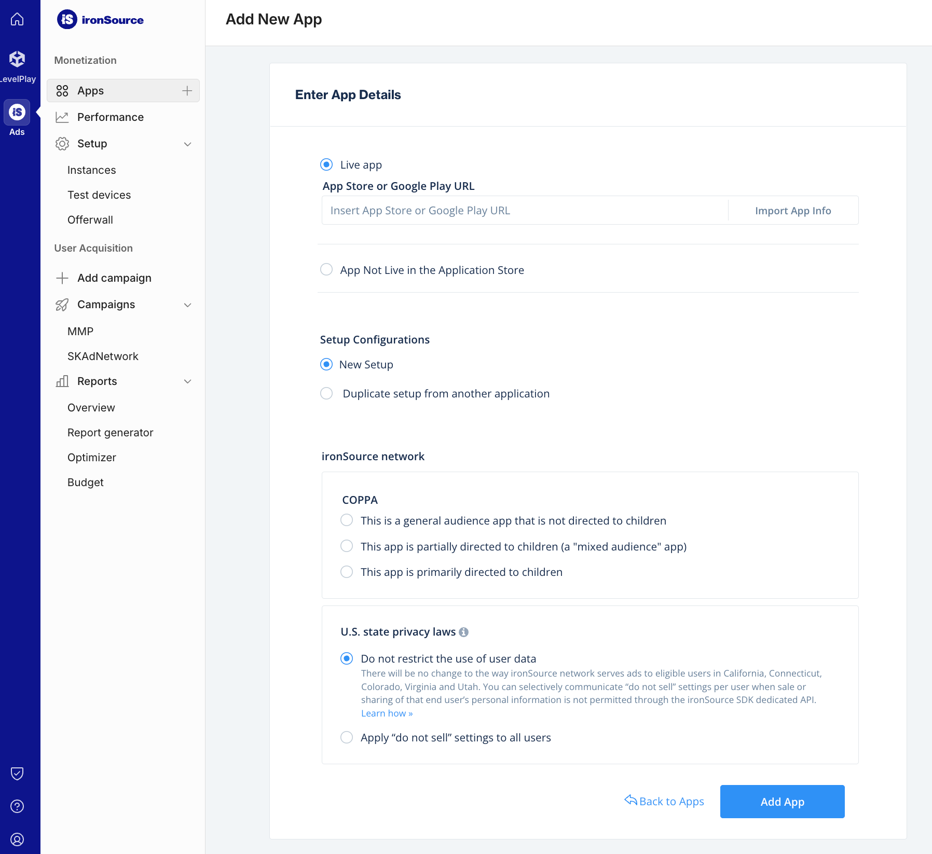932x854 pixels.
Task: Follow the Back to Apps link
Action: coord(665,802)
